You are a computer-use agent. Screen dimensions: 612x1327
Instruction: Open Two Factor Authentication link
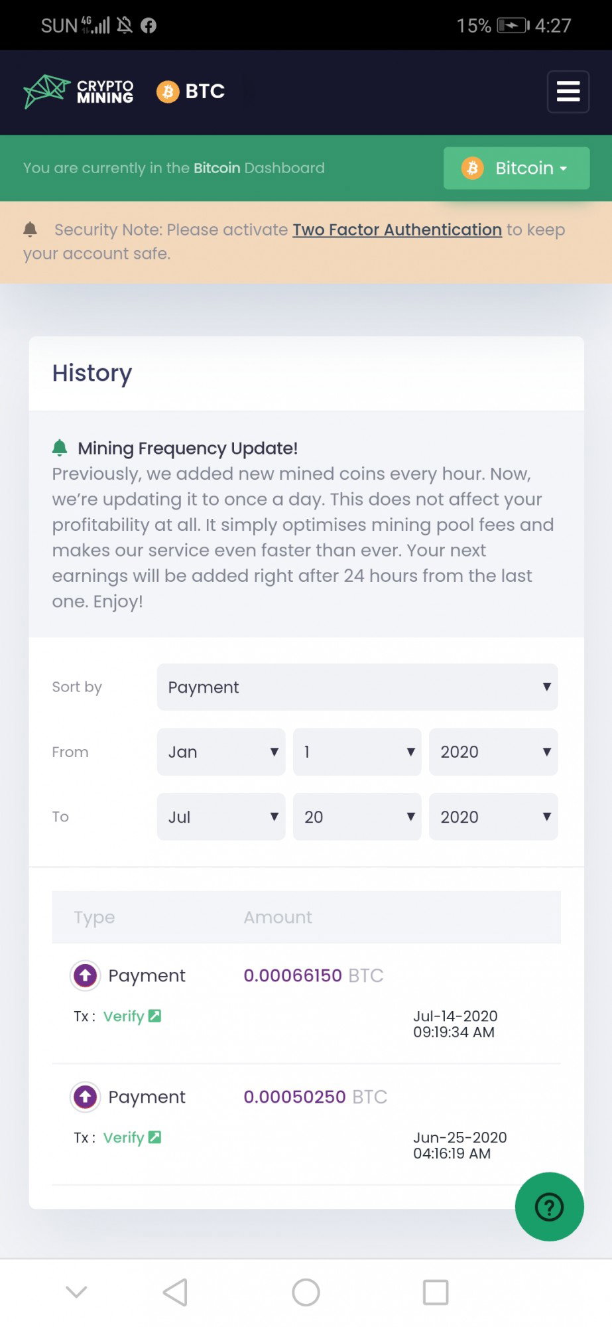tap(397, 230)
